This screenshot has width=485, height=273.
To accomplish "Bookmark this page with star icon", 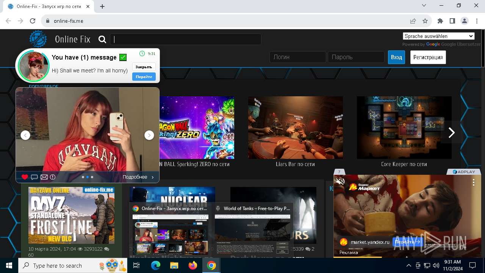I will pyautogui.click(x=425, y=21).
